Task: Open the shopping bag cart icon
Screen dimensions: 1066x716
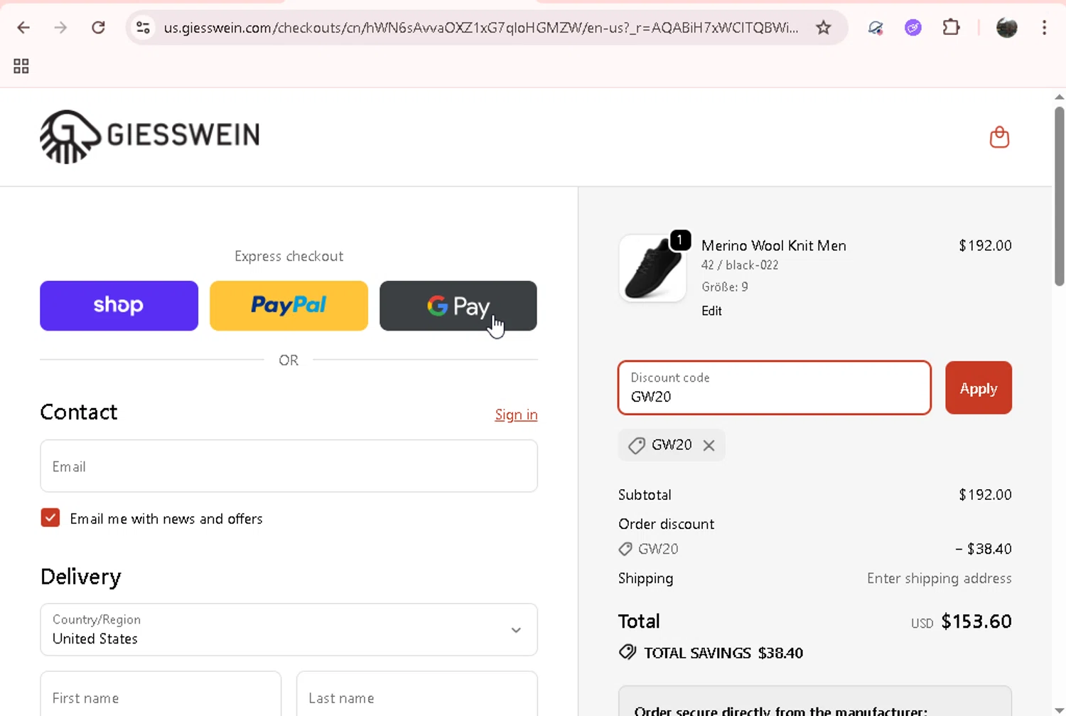Action: pyautogui.click(x=999, y=137)
